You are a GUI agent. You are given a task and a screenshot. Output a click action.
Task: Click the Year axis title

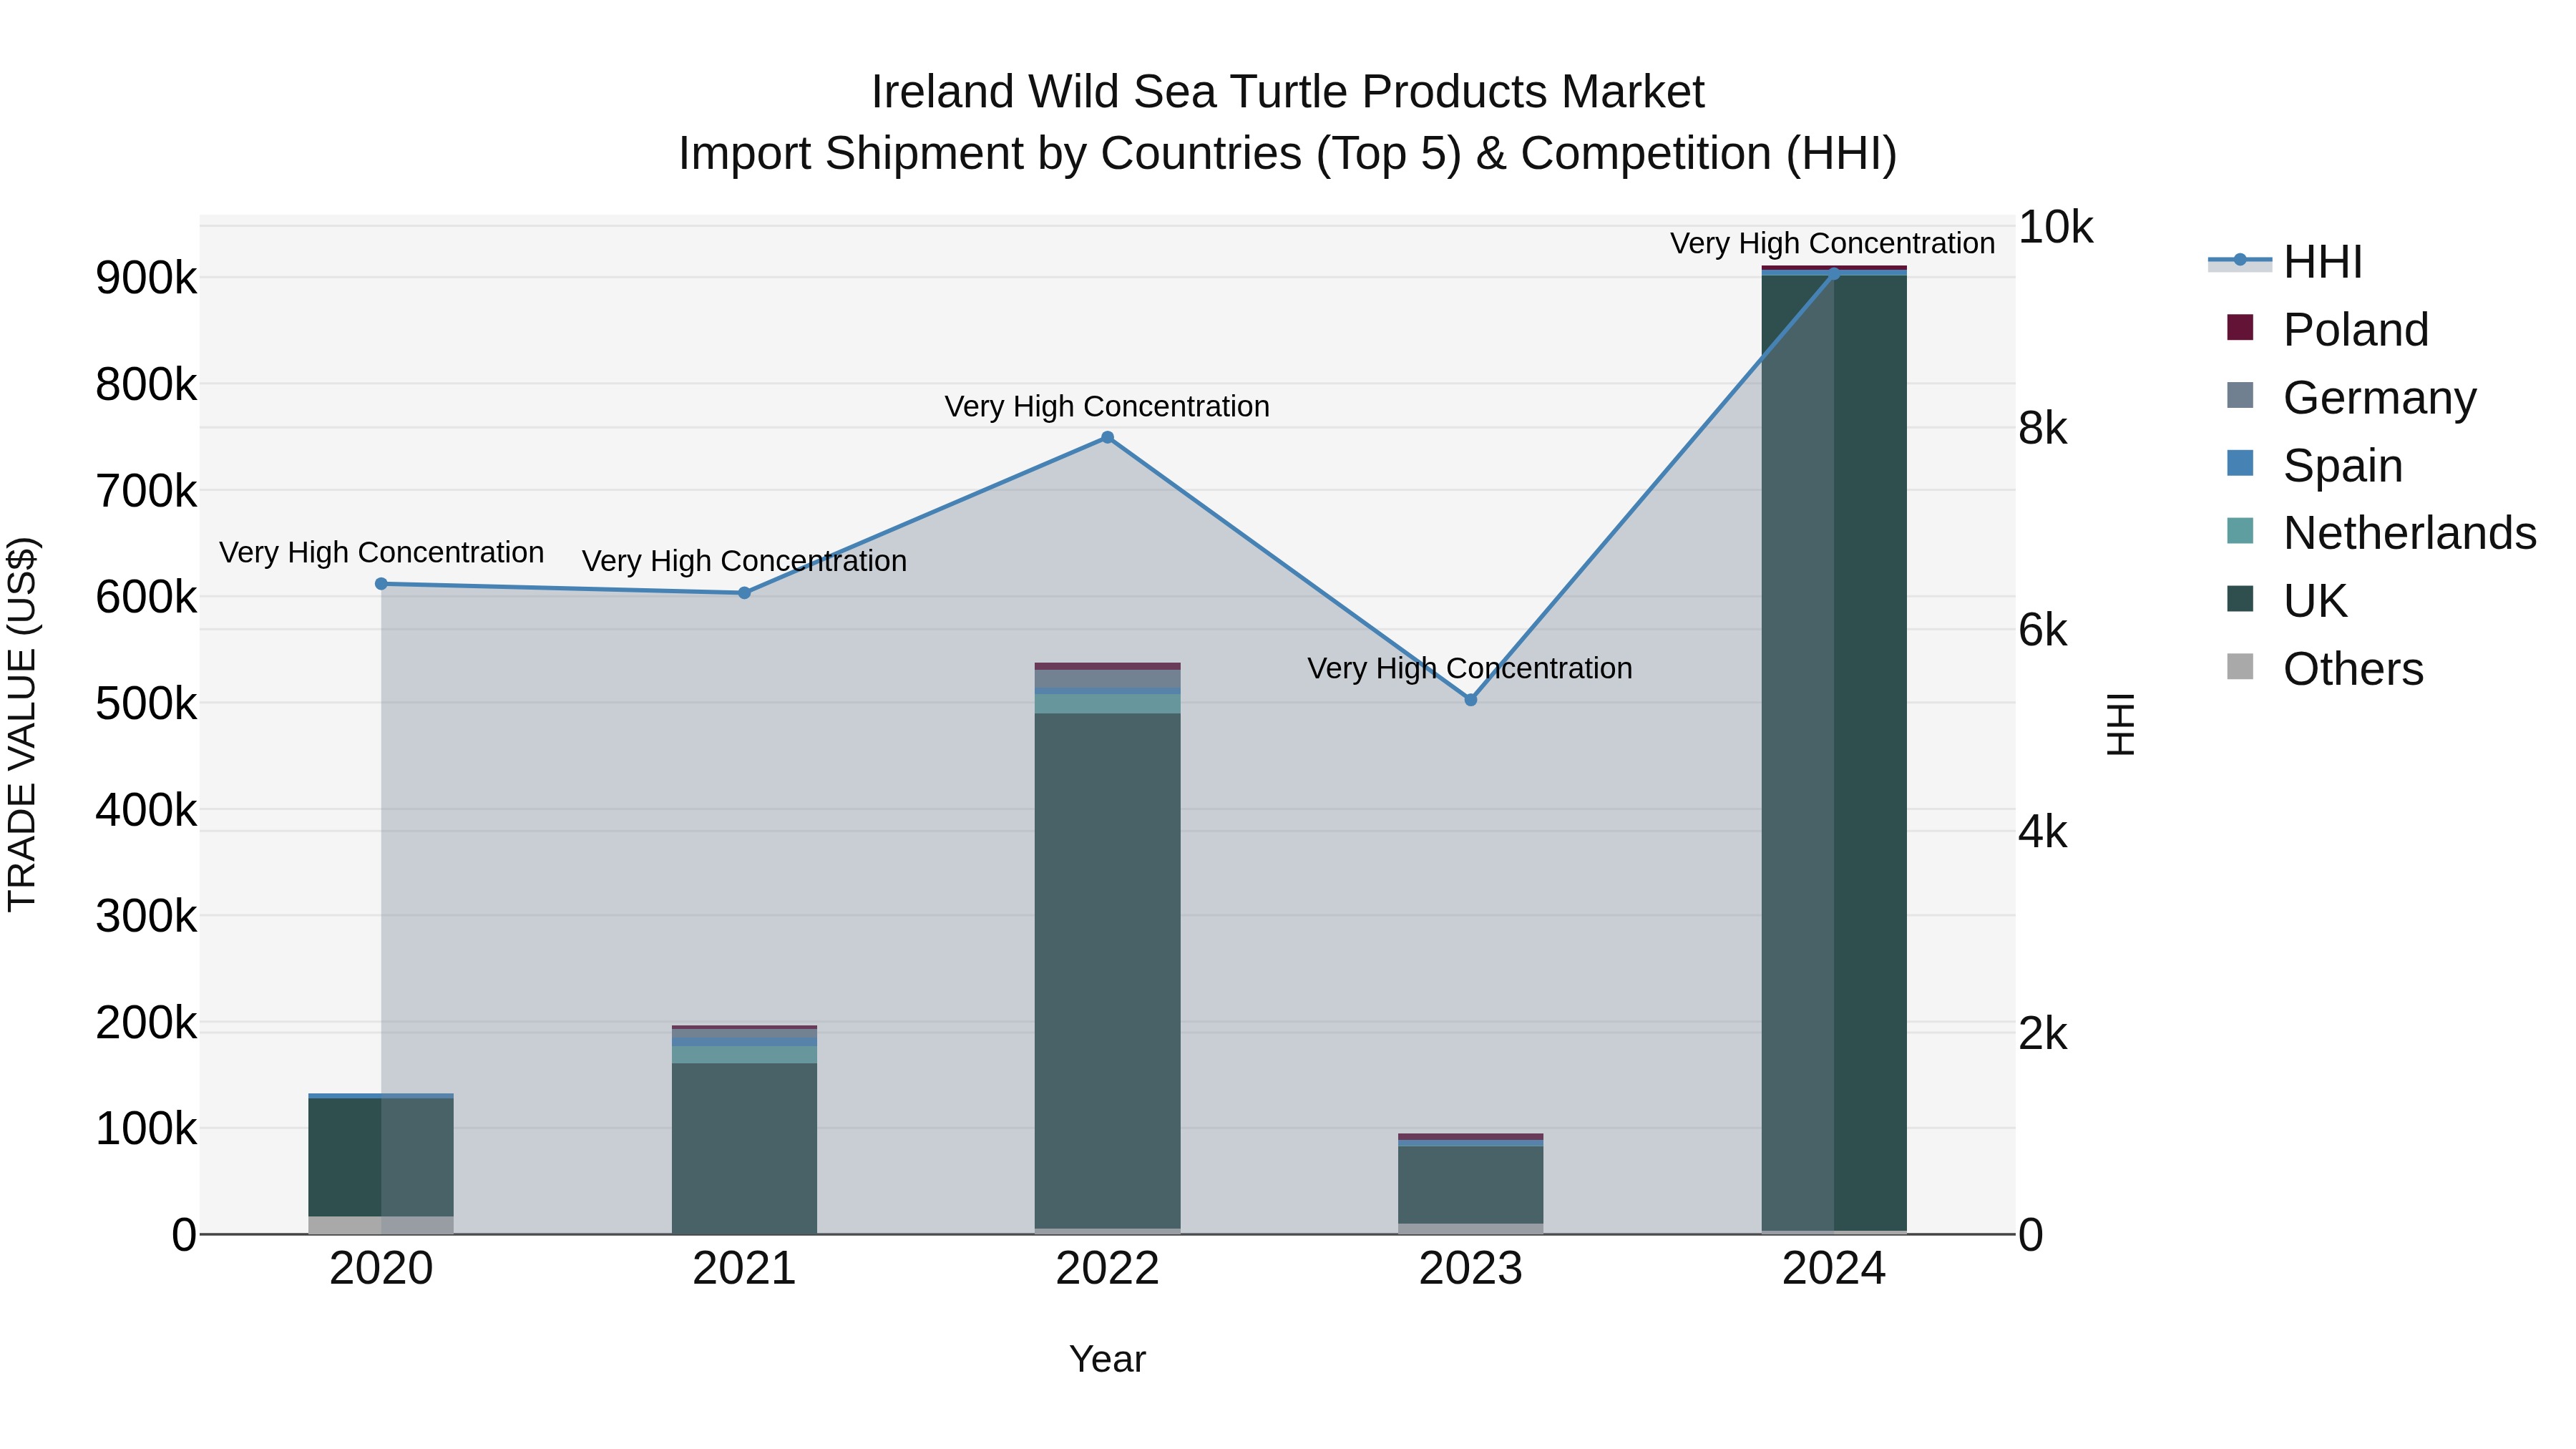(1107, 1360)
